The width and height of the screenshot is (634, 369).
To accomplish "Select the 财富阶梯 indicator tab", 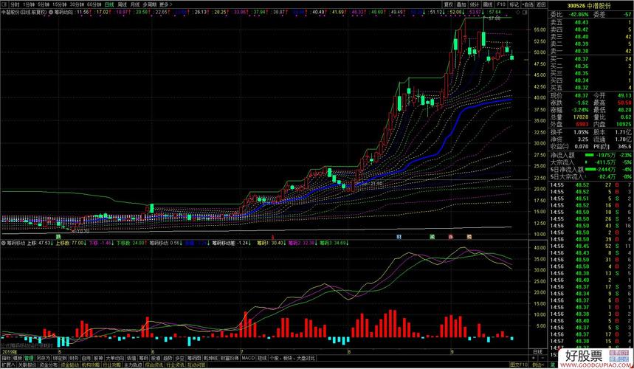I will point(230,358).
